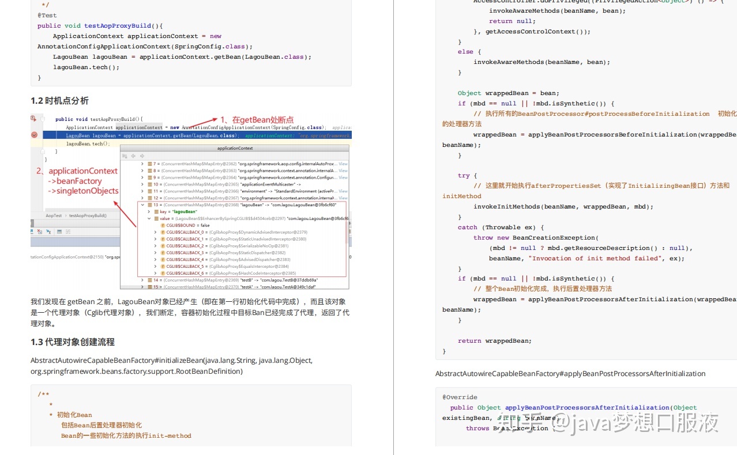Screen dimensions: 737x455
Task: Collapse the fold marker of the testAopProxyBuild method
Action: [x=43, y=119]
